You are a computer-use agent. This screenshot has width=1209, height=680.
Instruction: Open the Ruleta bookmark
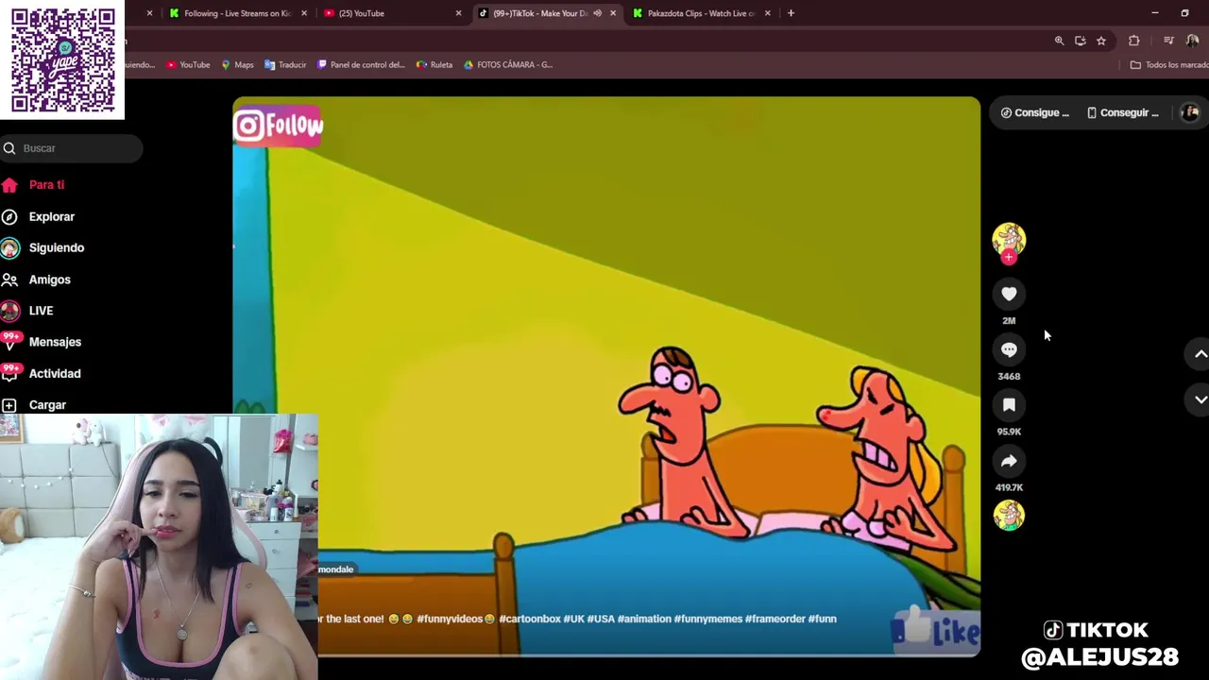tap(434, 64)
